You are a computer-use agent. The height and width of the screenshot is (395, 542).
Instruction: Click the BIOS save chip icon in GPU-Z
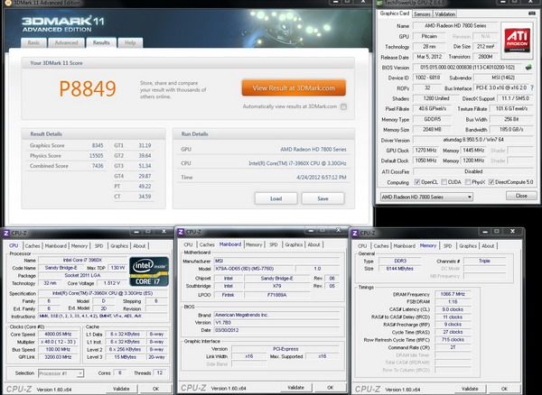(528, 68)
